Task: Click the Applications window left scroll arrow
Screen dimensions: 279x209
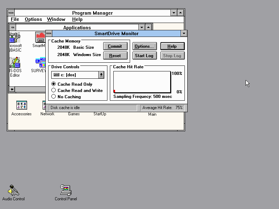Action: click(12, 90)
